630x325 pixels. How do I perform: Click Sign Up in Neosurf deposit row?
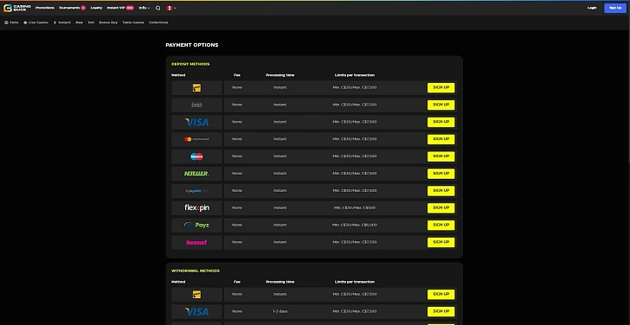tap(440, 242)
